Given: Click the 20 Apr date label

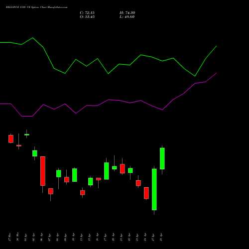Looking at the screenshot, I should pyautogui.click(x=113, y=237).
